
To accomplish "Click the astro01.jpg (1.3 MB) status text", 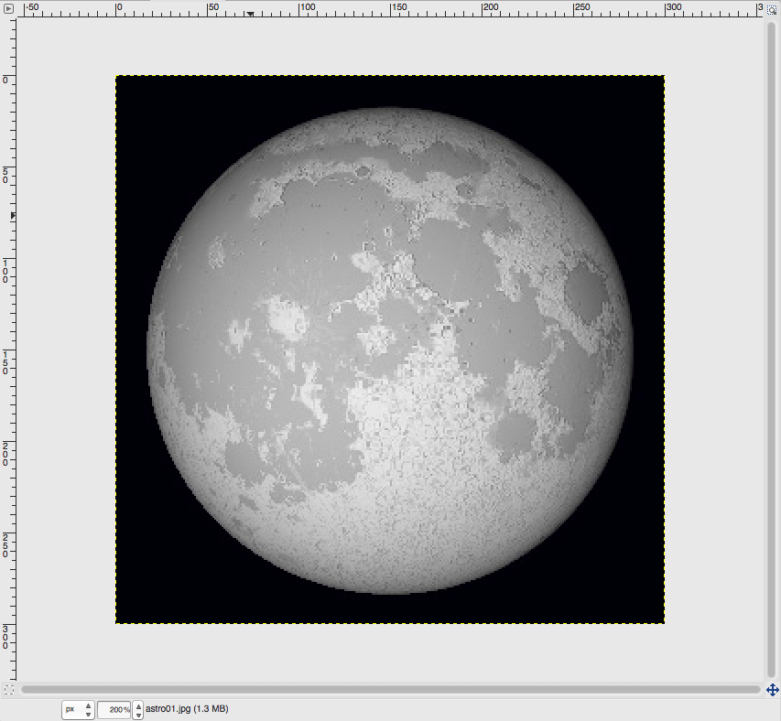I will [x=187, y=708].
